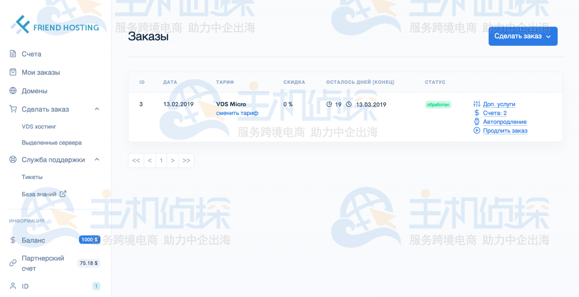Image resolution: width=579 pixels, height=297 pixels.
Task: Open the Доп. услуги link
Action: click(x=499, y=104)
